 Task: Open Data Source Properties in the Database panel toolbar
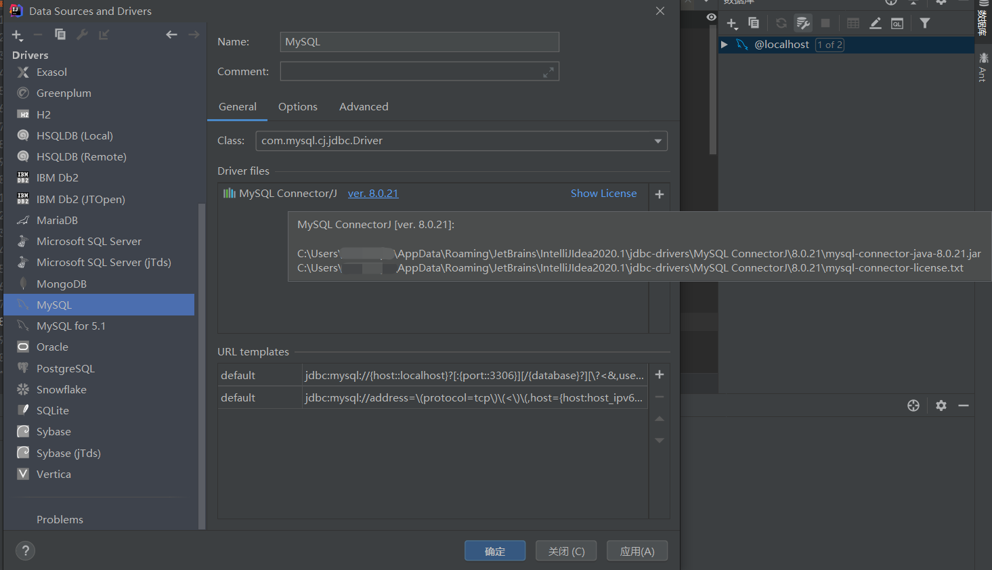803,23
